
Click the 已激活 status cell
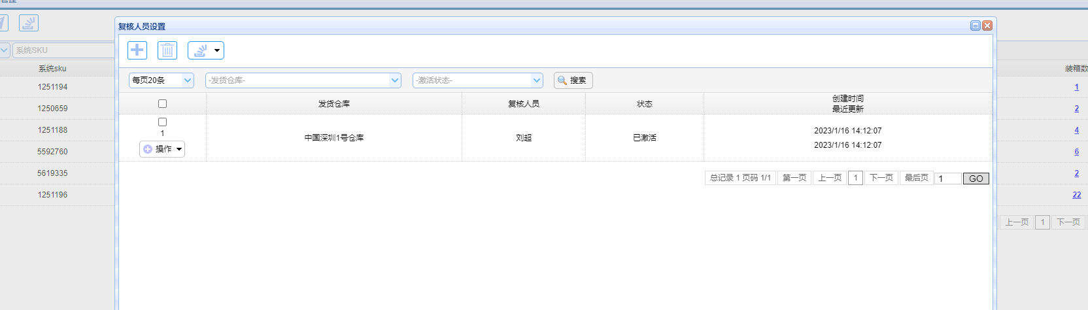645,138
